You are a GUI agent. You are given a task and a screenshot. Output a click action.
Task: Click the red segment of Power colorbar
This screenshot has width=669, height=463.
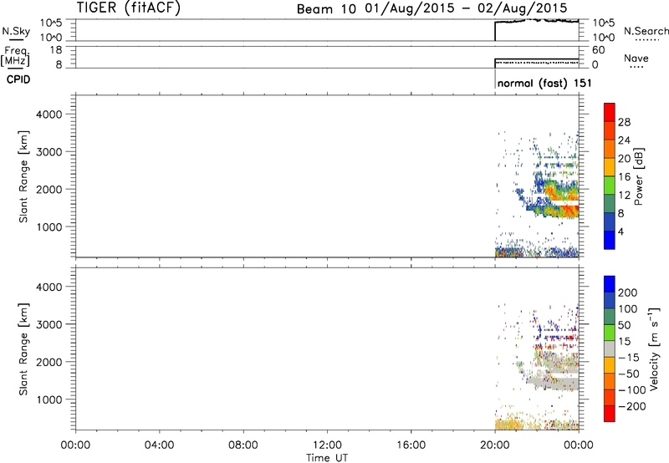610,112
